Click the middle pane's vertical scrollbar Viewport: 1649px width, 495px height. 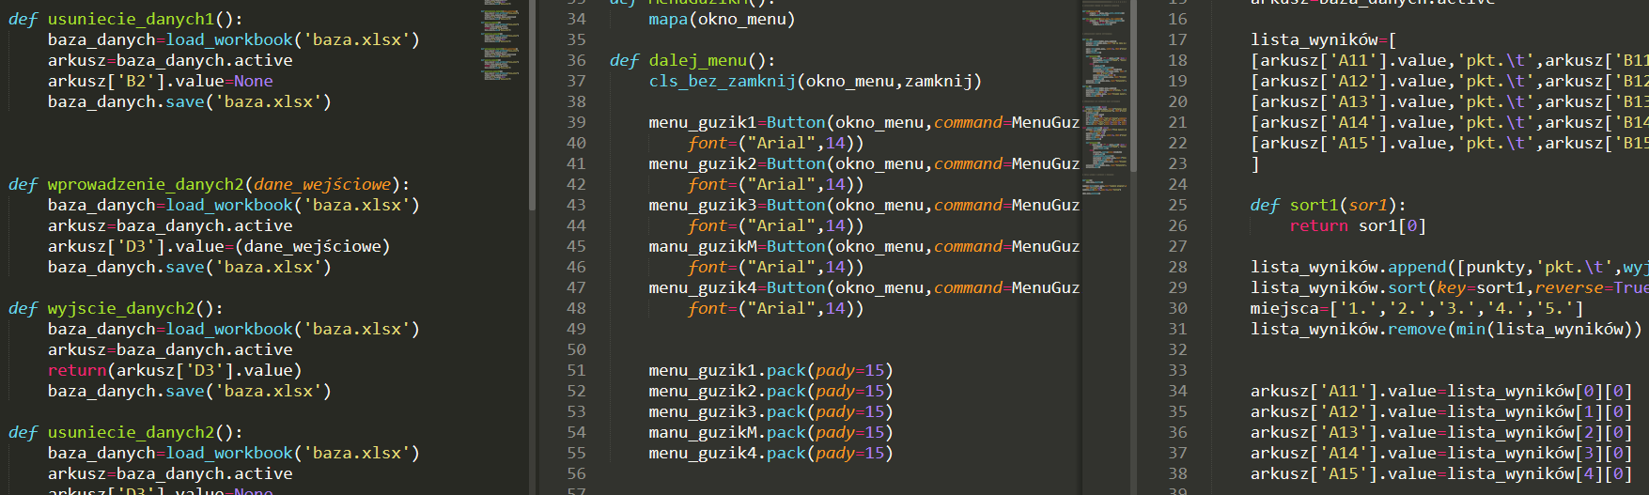pyautogui.click(x=1133, y=85)
